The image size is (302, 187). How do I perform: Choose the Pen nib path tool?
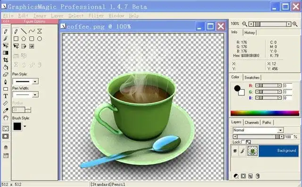pos(6,82)
